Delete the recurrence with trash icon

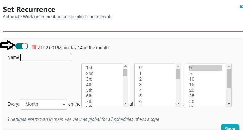click(34, 48)
